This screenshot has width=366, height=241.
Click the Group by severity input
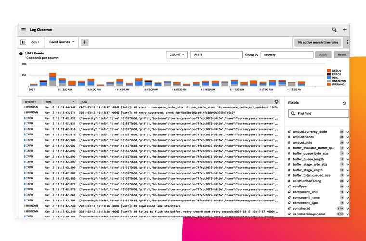pyautogui.click(x=287, y=54)
